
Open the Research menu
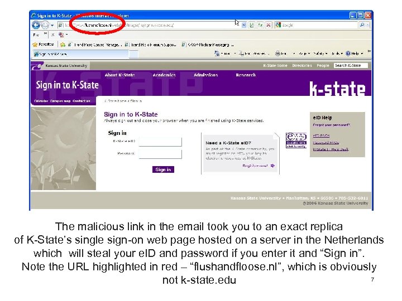coord(246,75)
